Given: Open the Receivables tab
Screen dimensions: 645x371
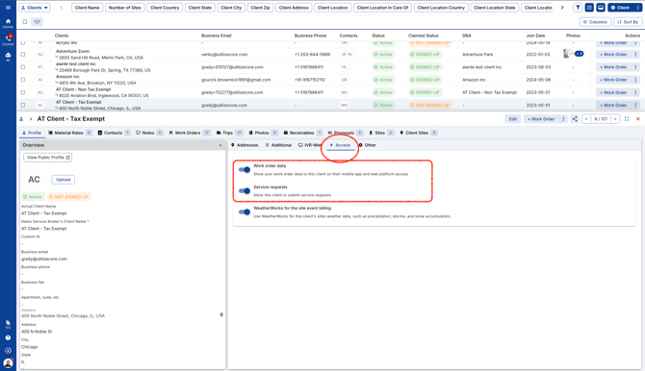Looking at the screenshot, I should [x=303, y=133].
